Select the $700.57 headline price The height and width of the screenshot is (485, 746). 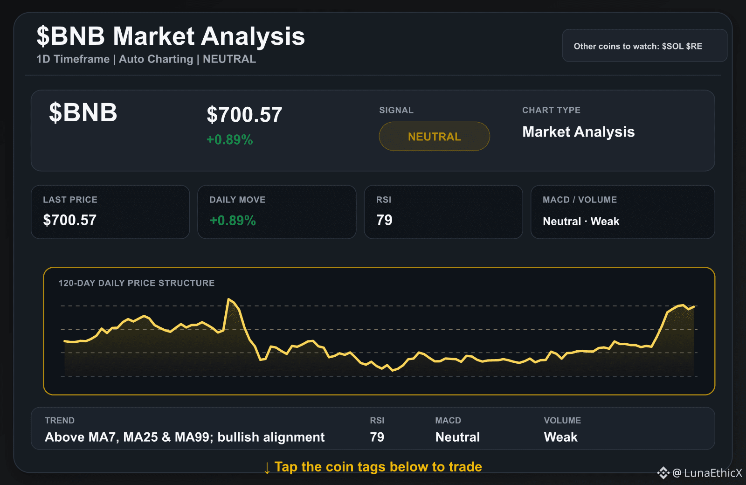point(244,115)
